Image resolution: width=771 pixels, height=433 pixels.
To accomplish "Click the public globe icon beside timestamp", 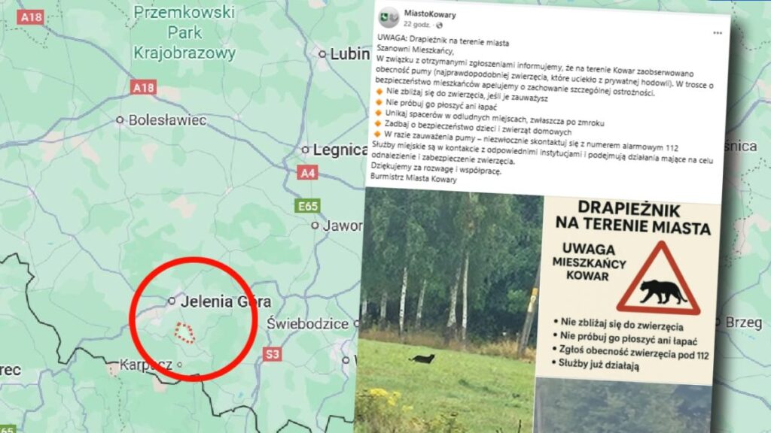I will (x=439, y=25).
